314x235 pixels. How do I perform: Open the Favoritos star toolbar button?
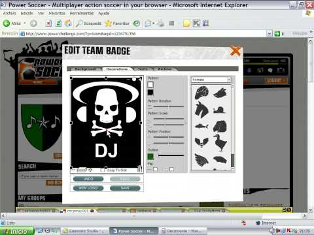point(117,23)
